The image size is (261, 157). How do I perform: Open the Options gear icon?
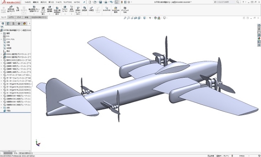pos(129,2)
